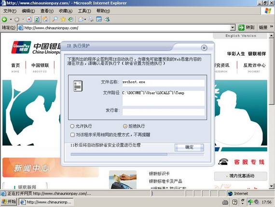
Task: Click the file document icon in the dialog
Action: pos(78,86)
